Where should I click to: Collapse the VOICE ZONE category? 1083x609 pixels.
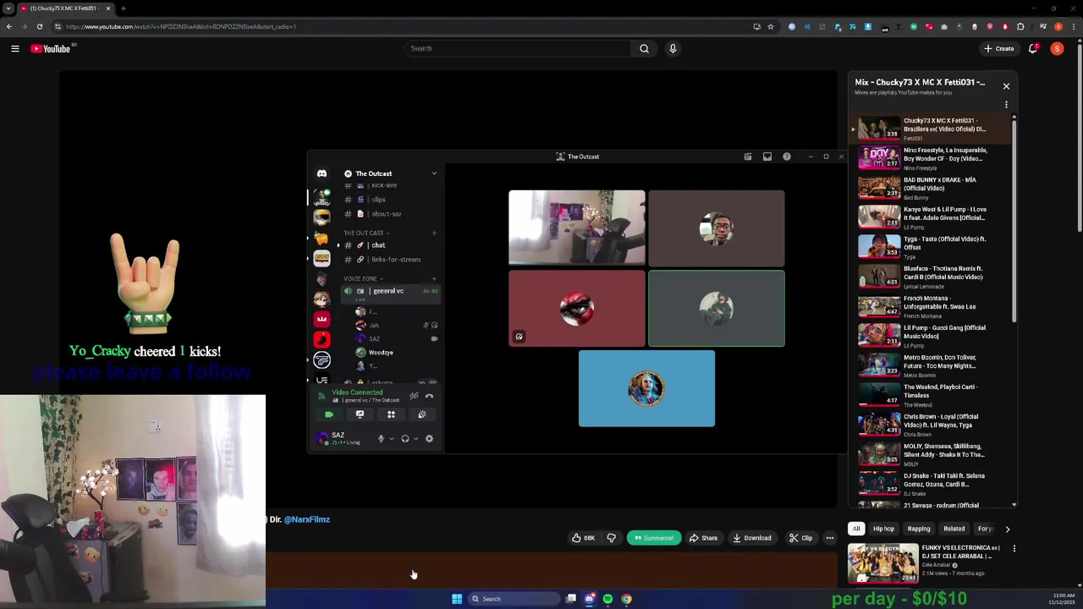coord(363,278)
